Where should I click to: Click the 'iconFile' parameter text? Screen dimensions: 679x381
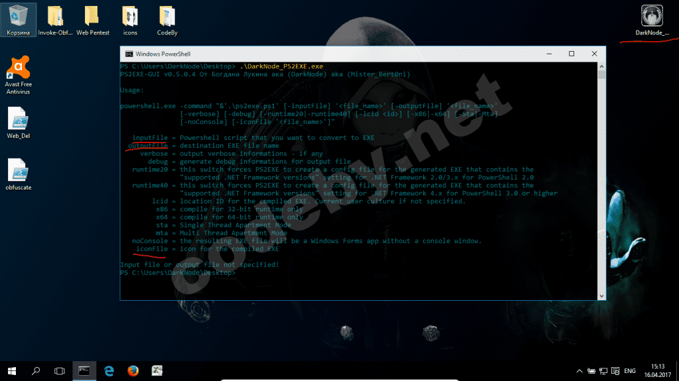[x=152, y=249]
